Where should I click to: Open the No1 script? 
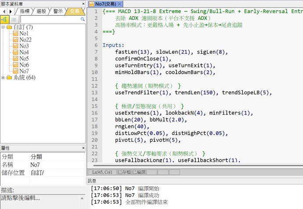24,33
